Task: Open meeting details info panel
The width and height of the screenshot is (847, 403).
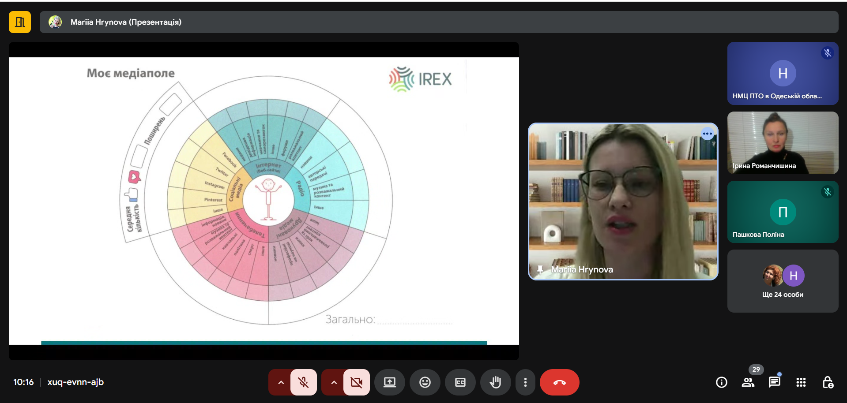Action: click(x=721, y=382)
